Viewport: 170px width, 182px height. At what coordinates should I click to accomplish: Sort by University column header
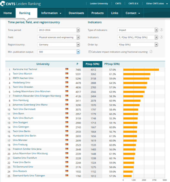[43, 64]
